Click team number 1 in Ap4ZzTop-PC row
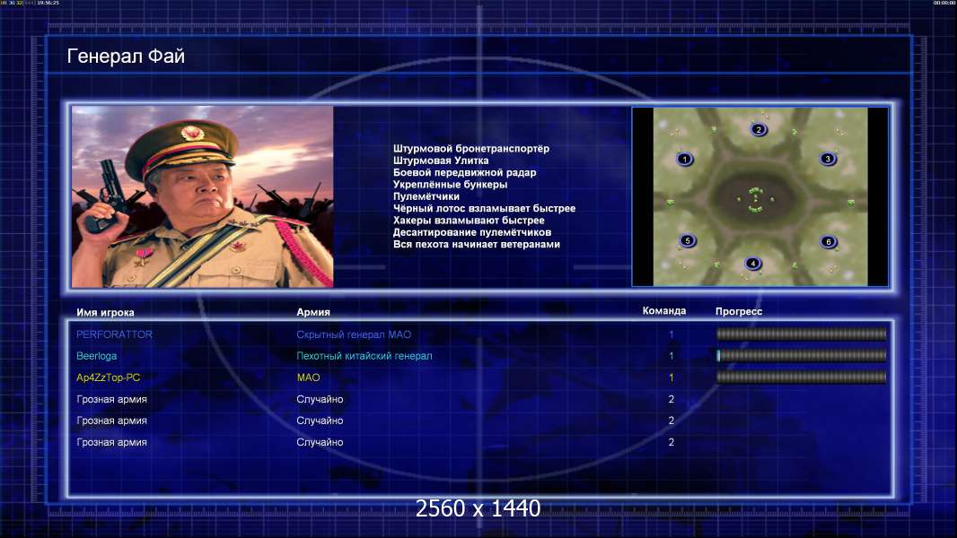This screenshot has height=538, width=957. point(671,377)
